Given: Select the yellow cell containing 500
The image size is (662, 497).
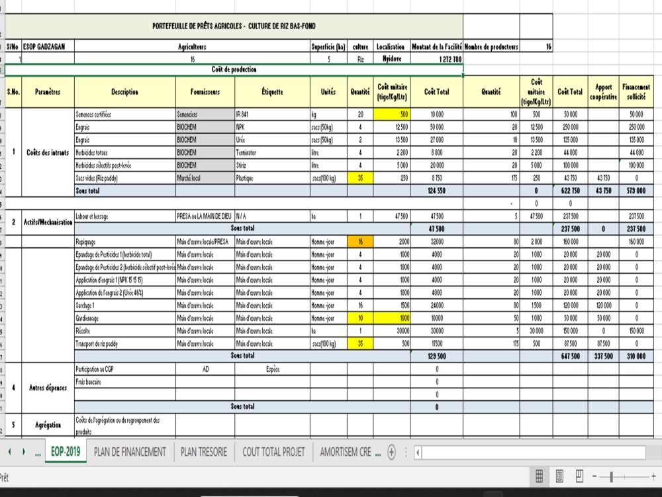Looking at the screenshot, I should (393, 113).
